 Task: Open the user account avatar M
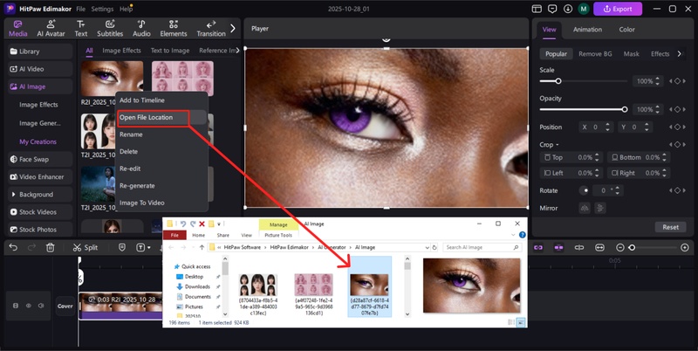click(583, 9)
